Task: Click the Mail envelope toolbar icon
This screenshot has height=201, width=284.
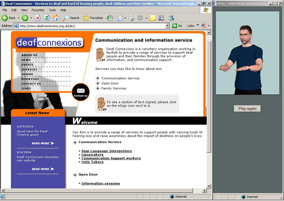Action: pyautogui.click(x=120, y=18)
